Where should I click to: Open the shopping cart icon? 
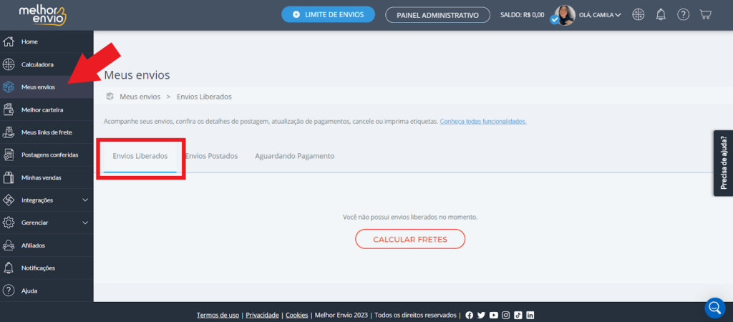(x=705, y=14)
